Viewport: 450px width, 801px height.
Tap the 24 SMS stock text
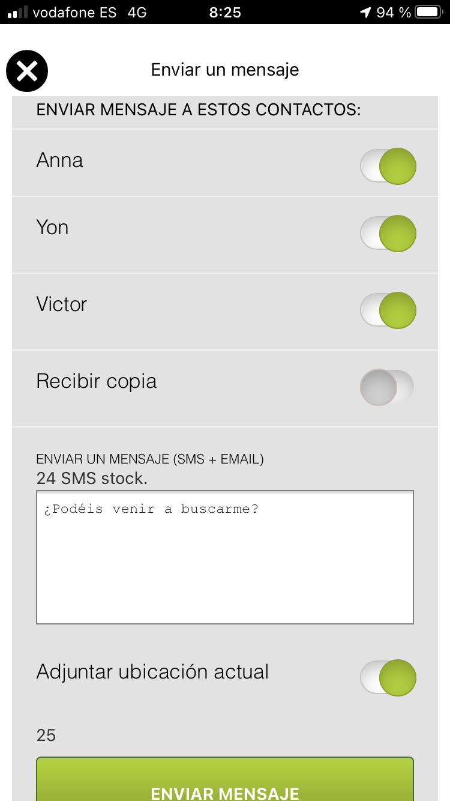tap(91, 479)
